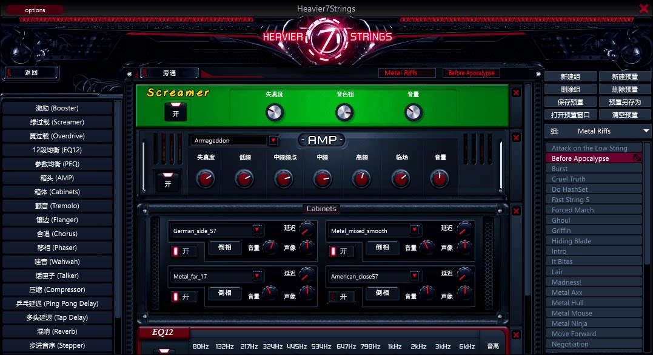
Task: Adjust German_side_57 cabinet 音量 knob
Action: [x=270, y=247]
